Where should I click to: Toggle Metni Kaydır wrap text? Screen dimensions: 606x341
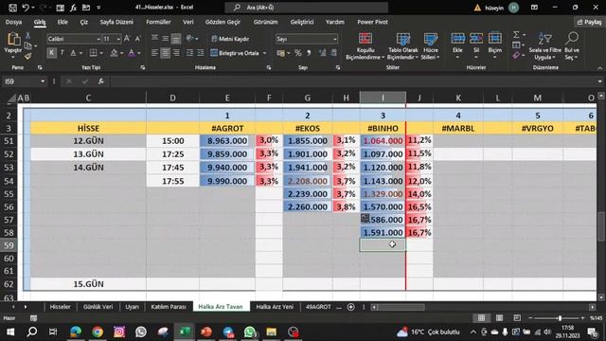coord(230,39)
